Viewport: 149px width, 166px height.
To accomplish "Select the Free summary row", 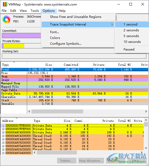I will (74, 73).
